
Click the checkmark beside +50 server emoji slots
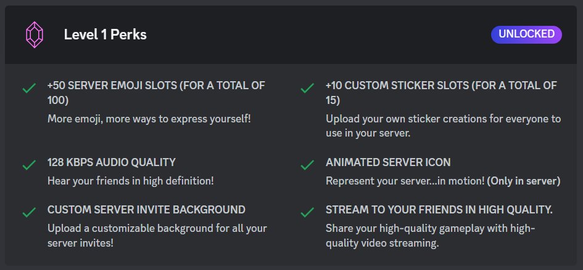29,89
